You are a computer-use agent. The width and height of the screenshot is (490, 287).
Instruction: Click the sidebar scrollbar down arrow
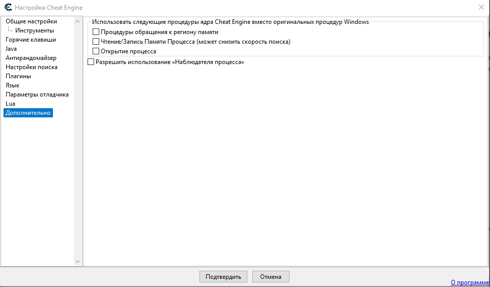coord(78,262)
